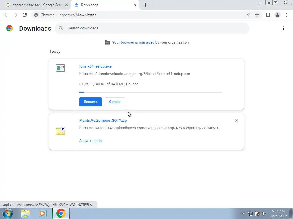Open the tab search dropdown chevron
The height and width of the screenshot is (219, 293).
coord(259,5)
